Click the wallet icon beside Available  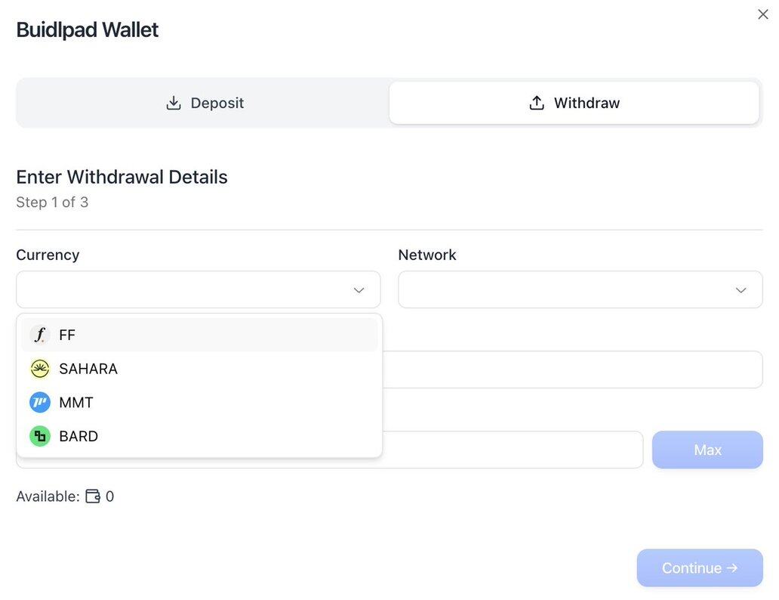[93, 496]
